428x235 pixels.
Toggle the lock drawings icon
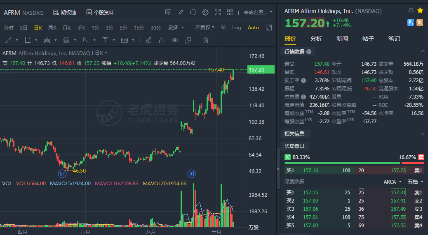click(162, 40)
